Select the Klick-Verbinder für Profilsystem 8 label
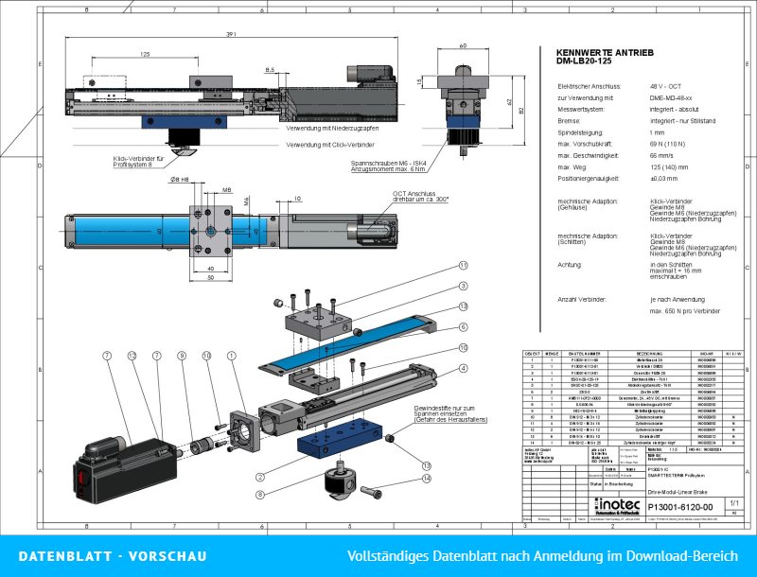The width and height of the screenshot is (757, 577). pyautogui.click(x=137, y=162)
